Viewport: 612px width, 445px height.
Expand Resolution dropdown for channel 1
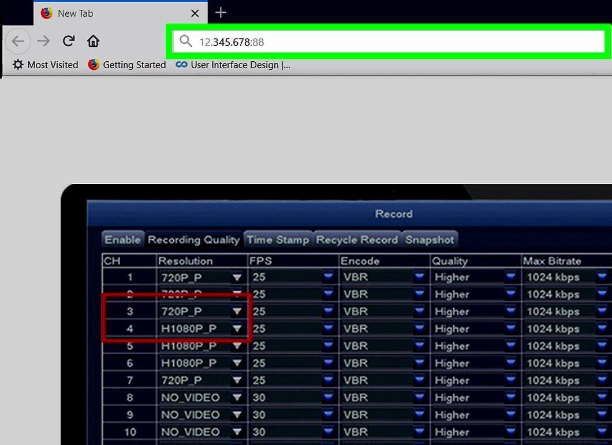[237, 277]
